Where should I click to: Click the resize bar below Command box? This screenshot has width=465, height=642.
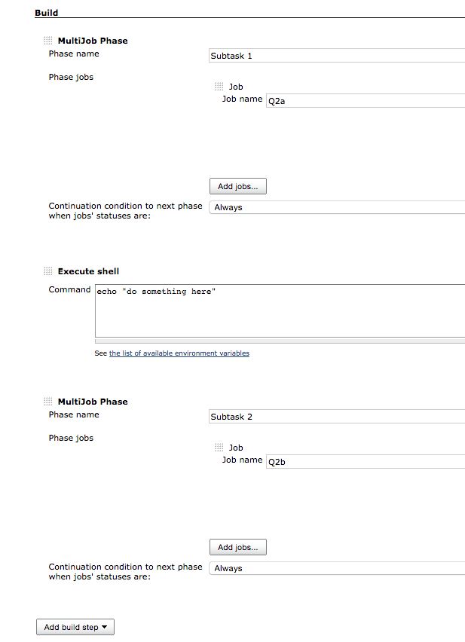click(280, 341)
